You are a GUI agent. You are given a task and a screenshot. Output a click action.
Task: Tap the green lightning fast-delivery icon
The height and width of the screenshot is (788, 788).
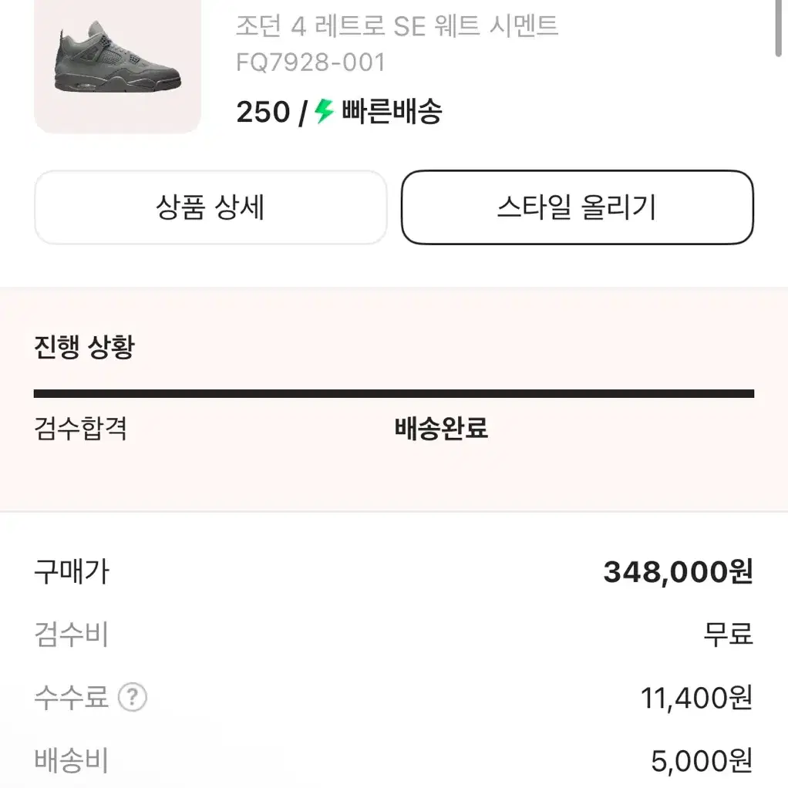click(324, 110)
